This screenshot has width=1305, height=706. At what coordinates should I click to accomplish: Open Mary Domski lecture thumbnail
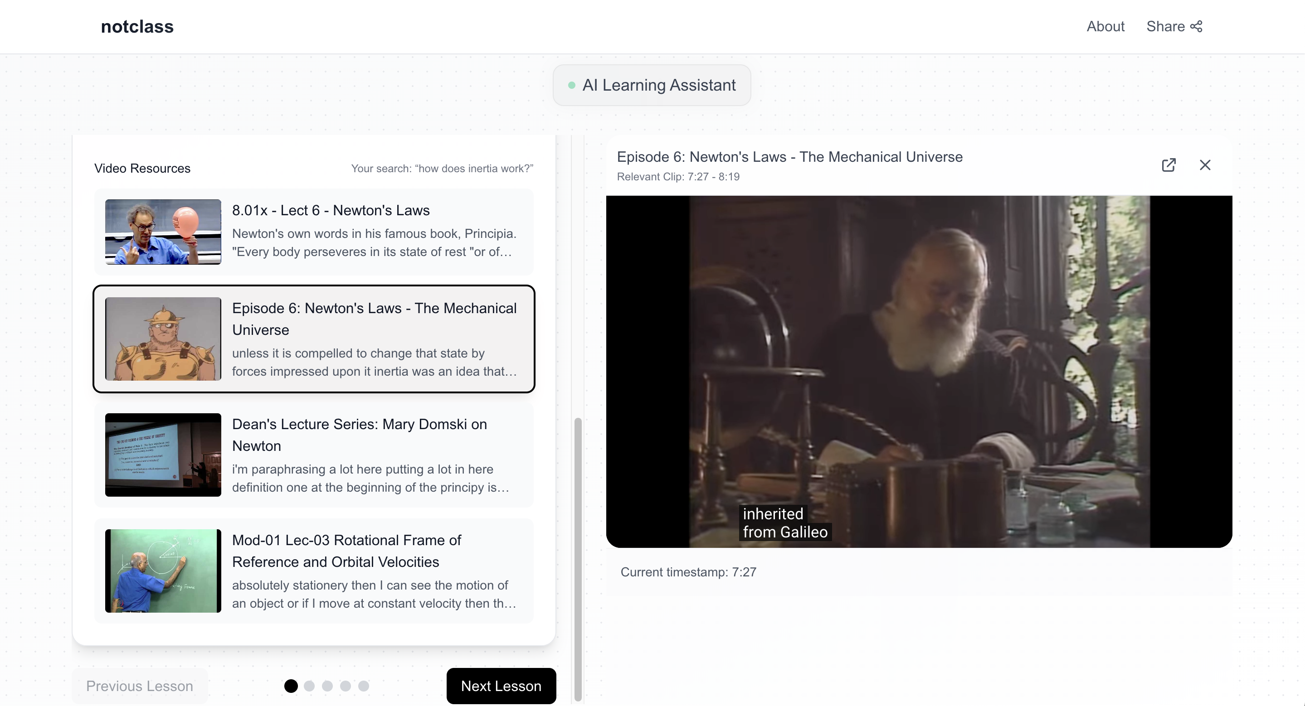pos(163,455)
